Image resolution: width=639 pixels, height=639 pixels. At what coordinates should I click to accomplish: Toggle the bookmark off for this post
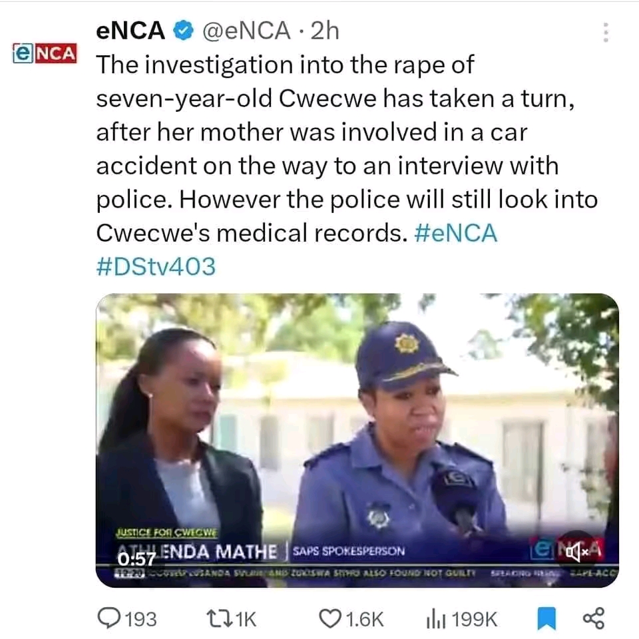(546, 619)
